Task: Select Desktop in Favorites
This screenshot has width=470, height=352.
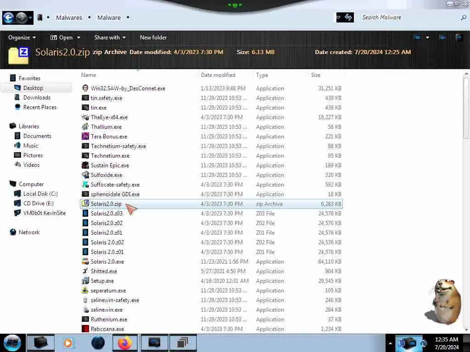Action: coord(33,88)
